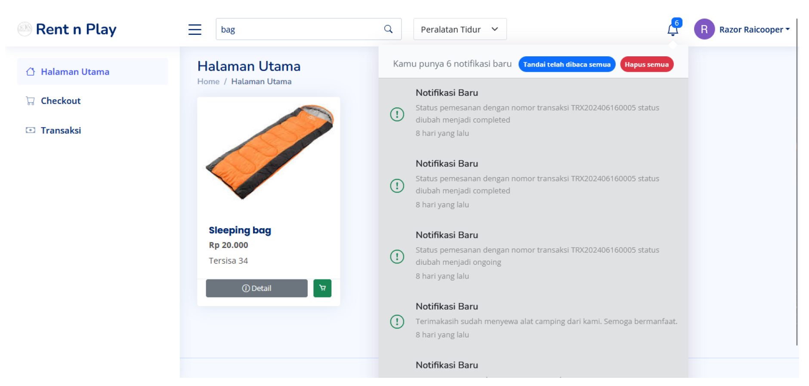Click the purple R user avatar
Screen dimensions: 809x386
tap(704, 29)
